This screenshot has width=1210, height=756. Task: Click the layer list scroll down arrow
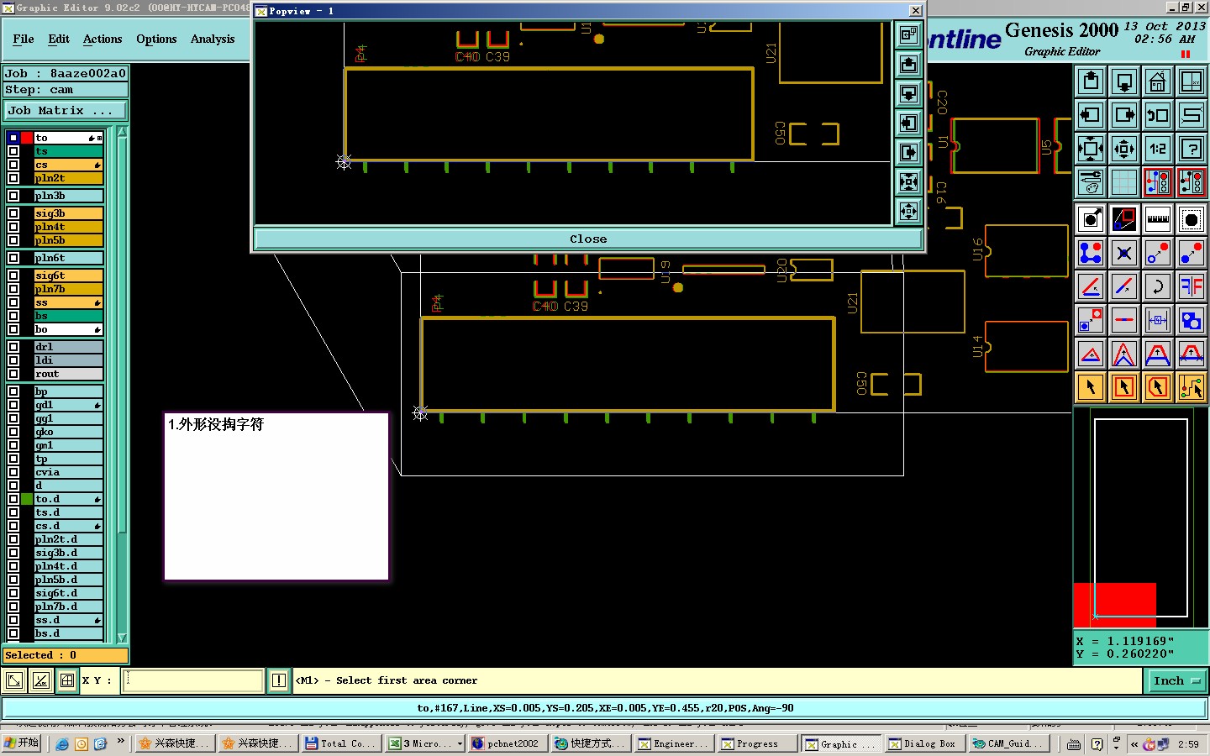pyautogui.click(x=122, y=638)
